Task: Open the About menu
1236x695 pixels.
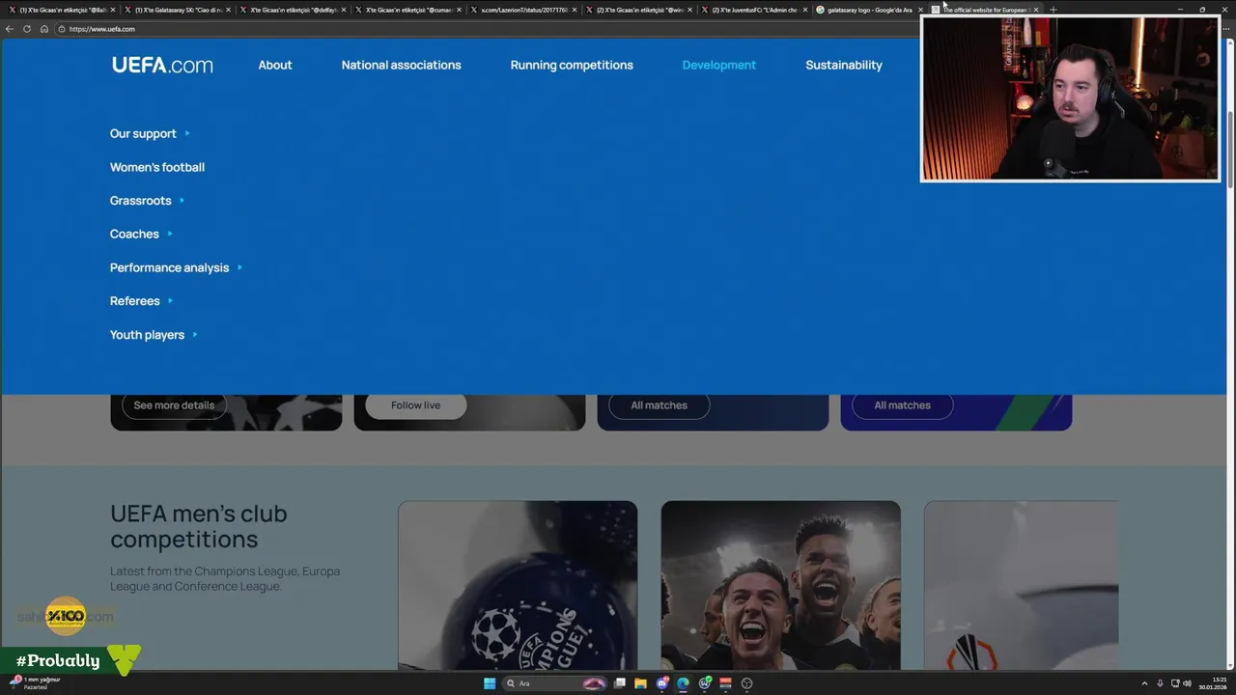Action: pos(275,65)
